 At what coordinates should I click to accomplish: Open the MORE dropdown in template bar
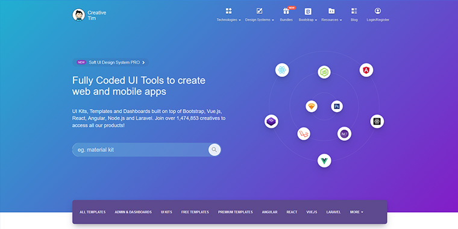357,212
